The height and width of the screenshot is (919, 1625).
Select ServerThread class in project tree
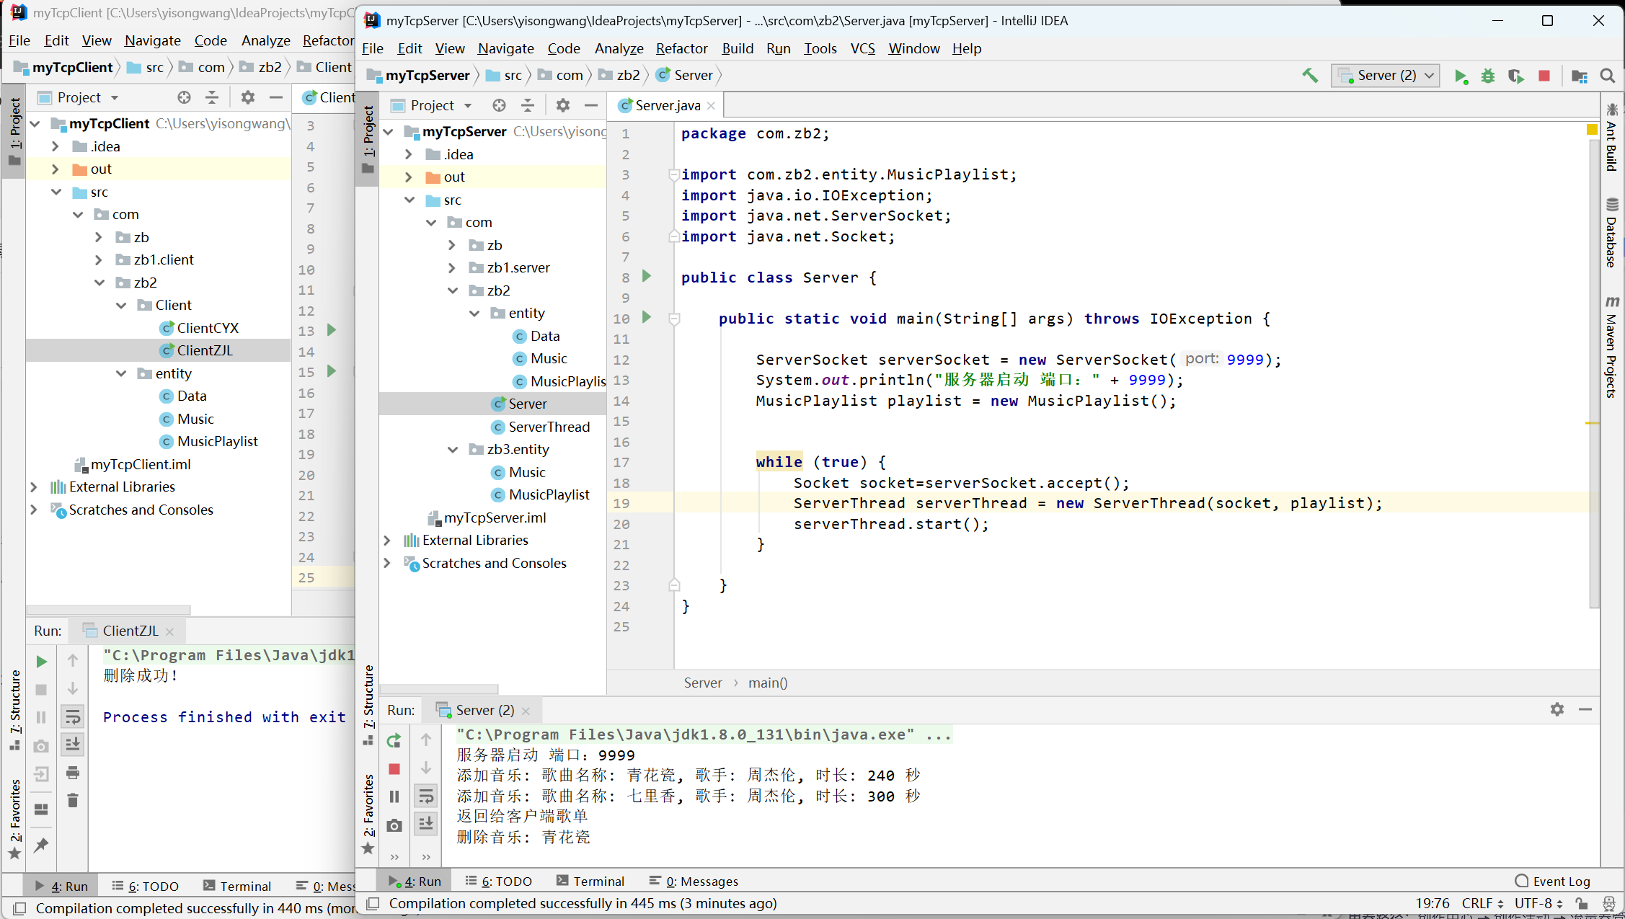pyautogui.click(x=549, y=427)
